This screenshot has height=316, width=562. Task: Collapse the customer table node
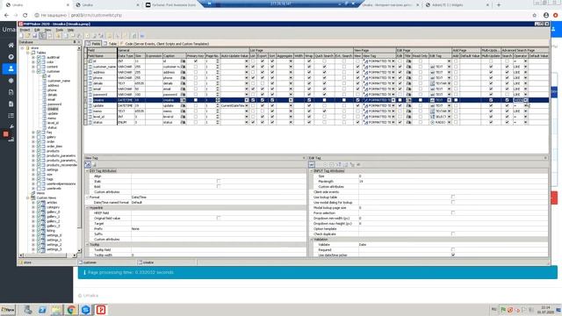33,71
